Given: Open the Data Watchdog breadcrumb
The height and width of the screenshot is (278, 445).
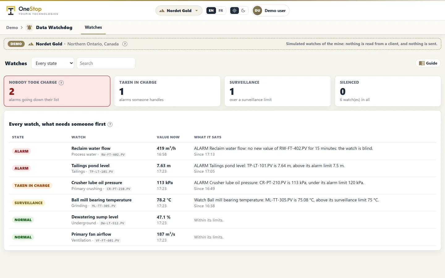Looking at the screenshot, I should (x=54, y=27).
